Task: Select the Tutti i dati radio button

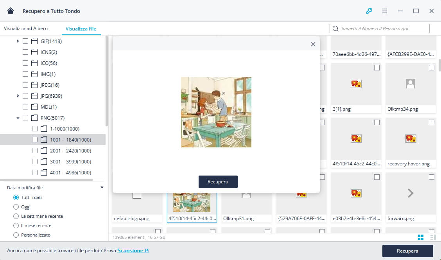Action: tap(16, 197)
